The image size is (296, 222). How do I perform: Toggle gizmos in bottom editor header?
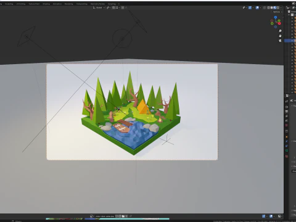(263, 216)
